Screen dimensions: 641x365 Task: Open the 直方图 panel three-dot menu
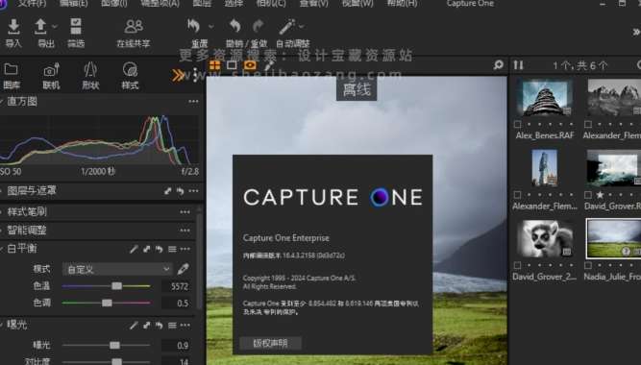[193, 102]
